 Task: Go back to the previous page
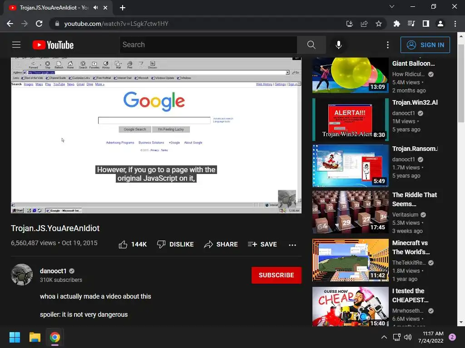[10, 24]
